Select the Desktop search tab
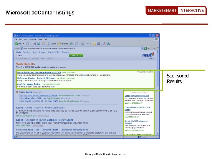 click(x=26, y=52)
